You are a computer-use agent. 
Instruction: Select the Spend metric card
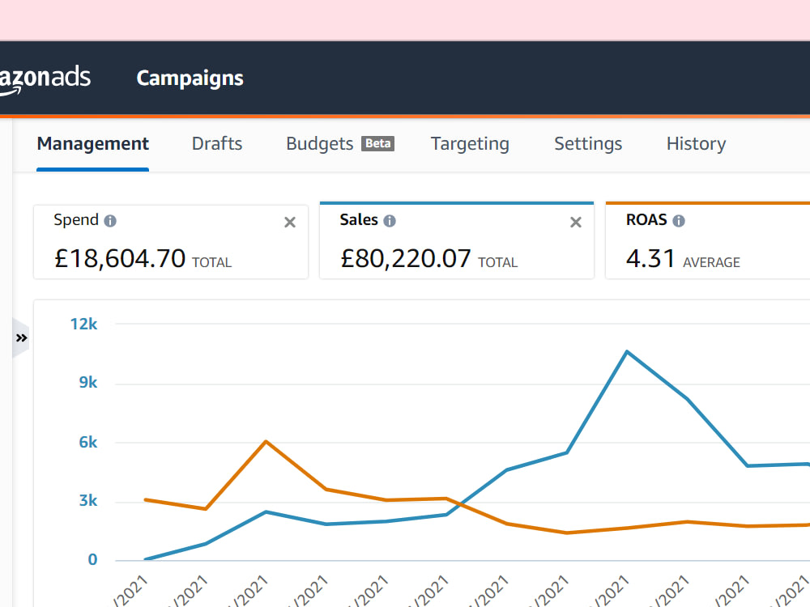pyautogui.click(x=171, y=242)
